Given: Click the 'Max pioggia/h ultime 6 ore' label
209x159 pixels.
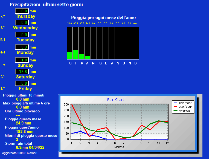Looking at the screenshot, I should [26, 103].
